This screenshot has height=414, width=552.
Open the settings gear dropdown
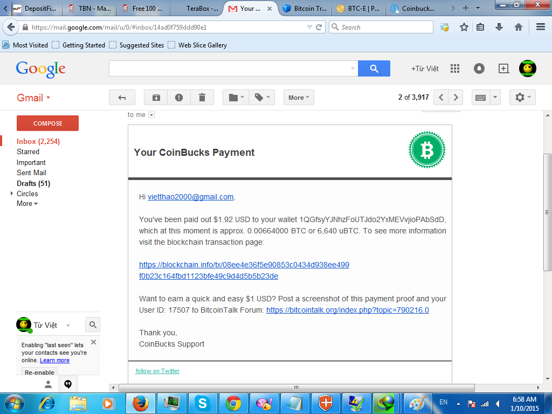[x=522, y=98]
